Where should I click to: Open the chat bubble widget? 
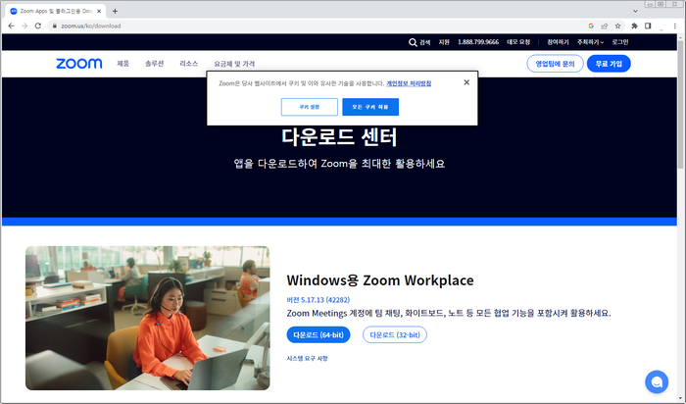point(657,381)
